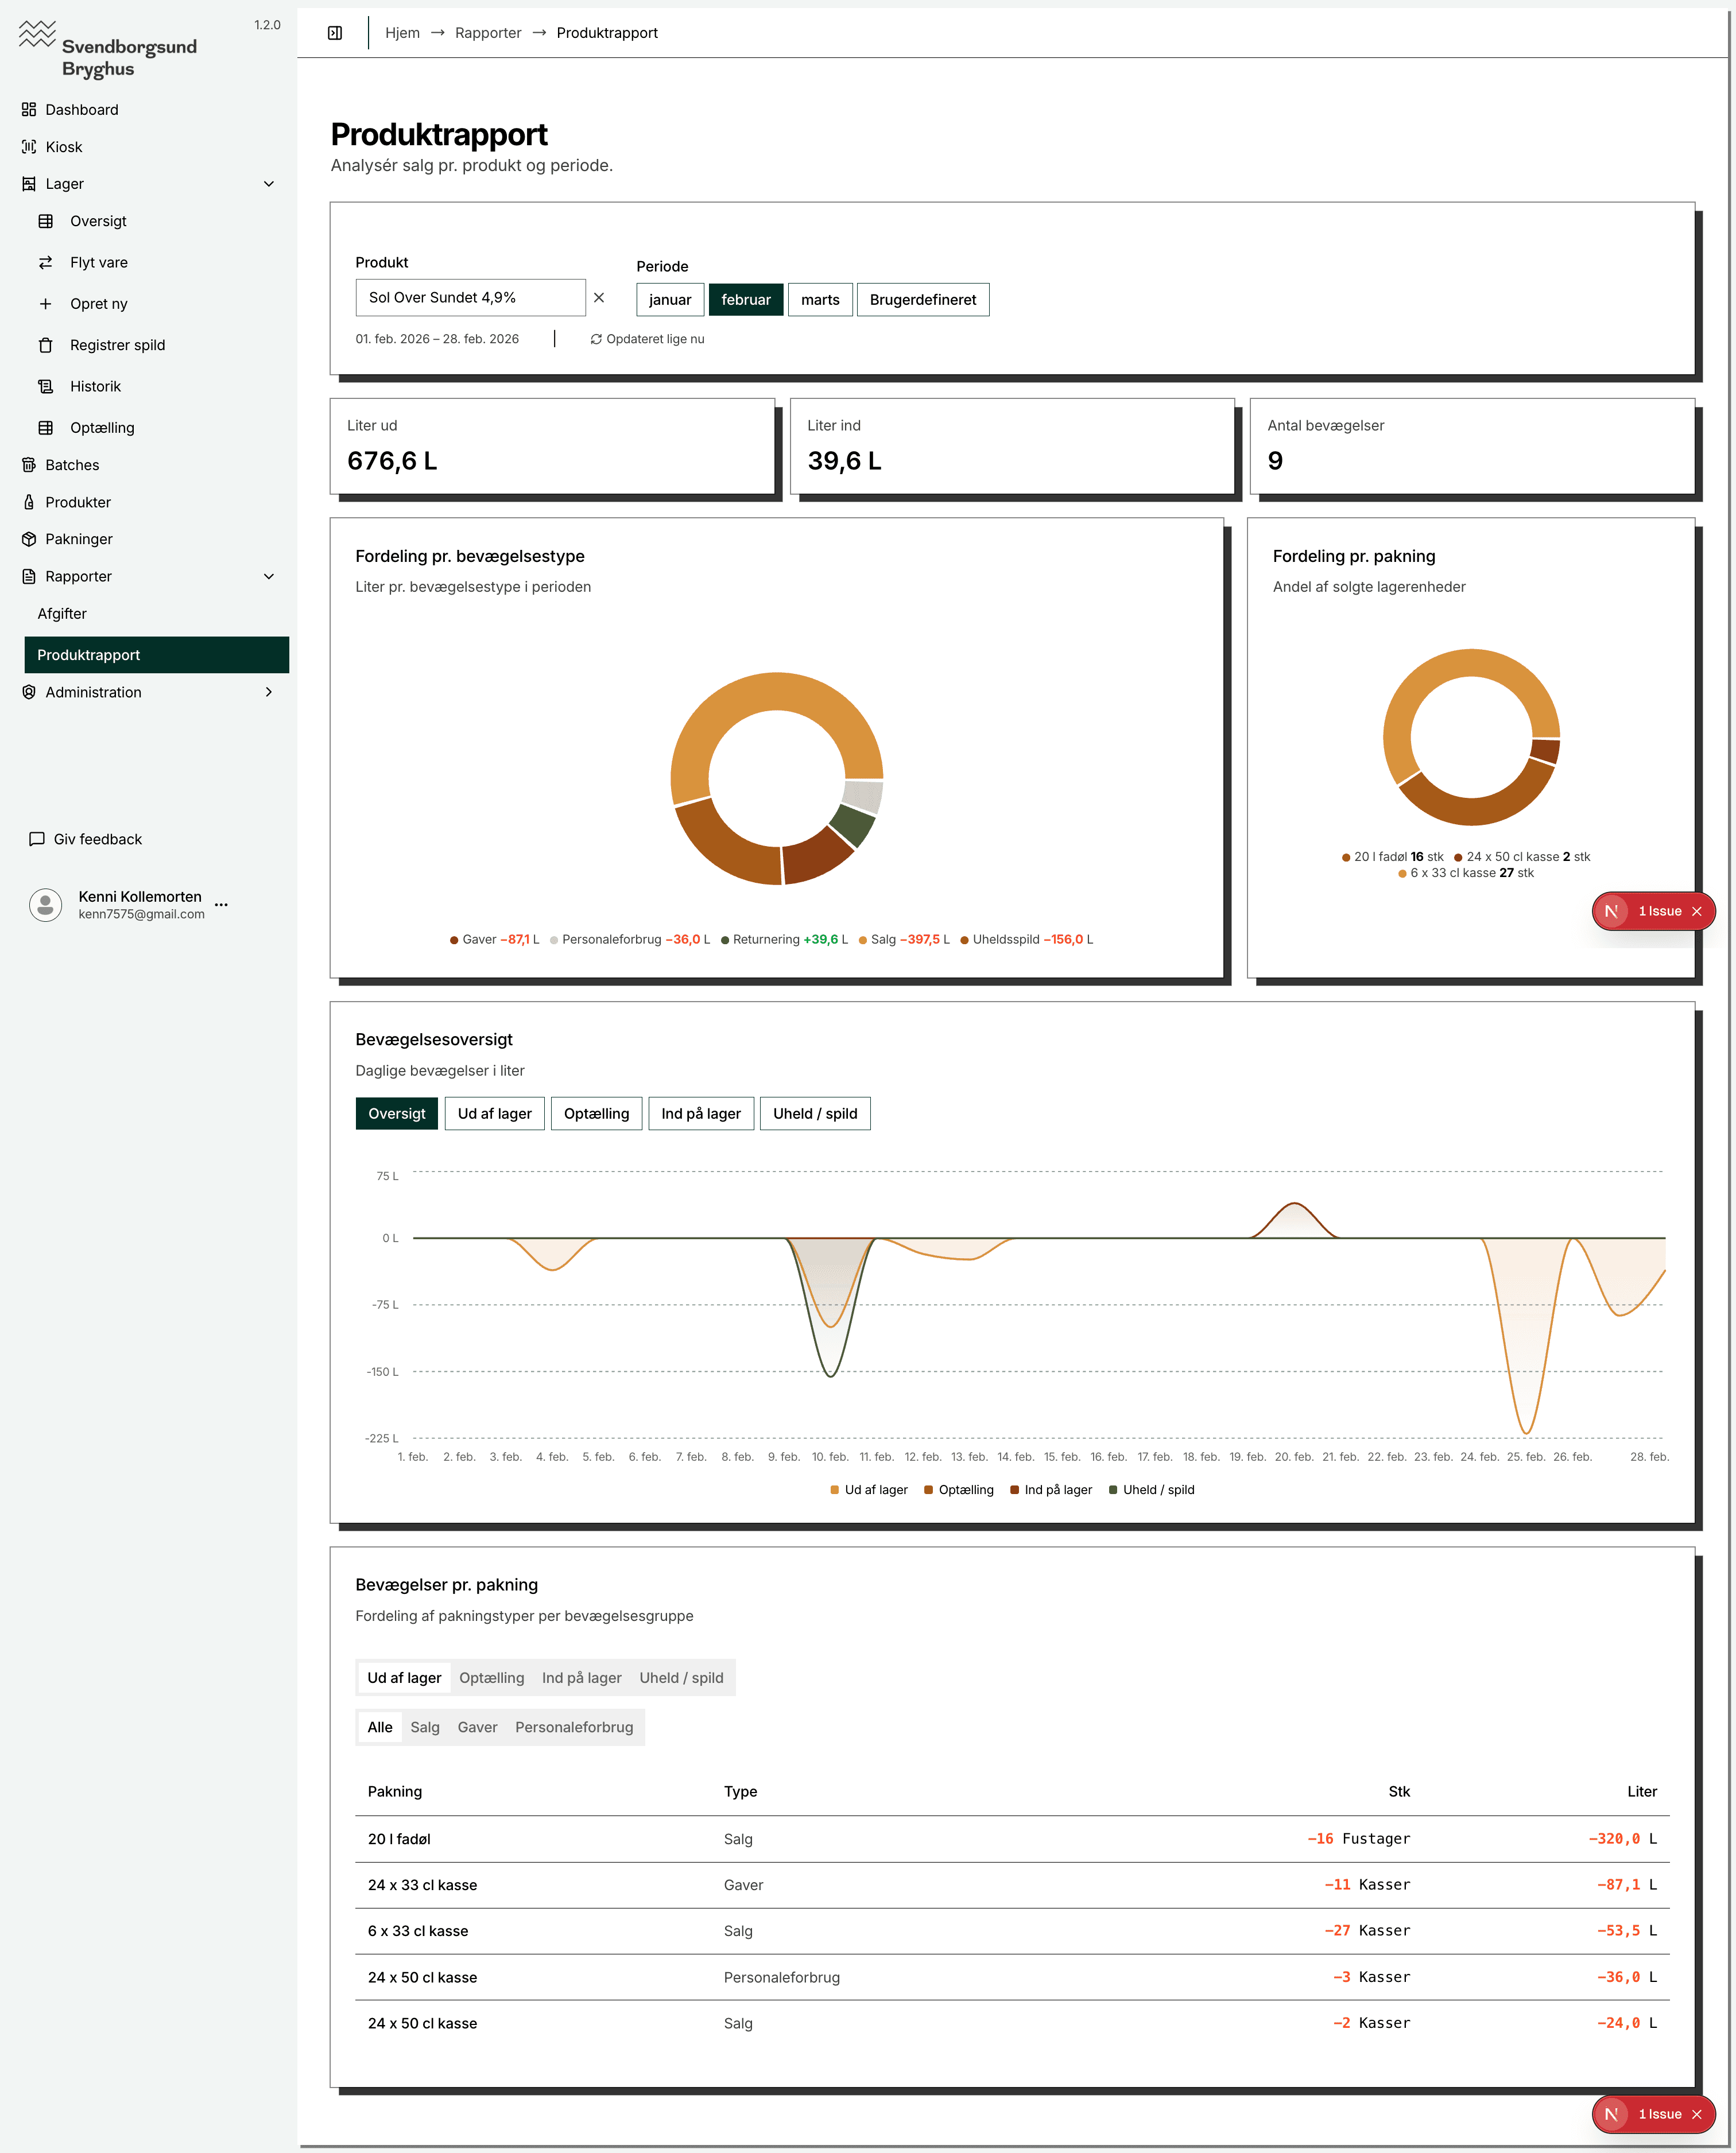Click Uheld / spild line chart legend
This screenshot has width=1736, height=2153.
click(1151, 1490)
